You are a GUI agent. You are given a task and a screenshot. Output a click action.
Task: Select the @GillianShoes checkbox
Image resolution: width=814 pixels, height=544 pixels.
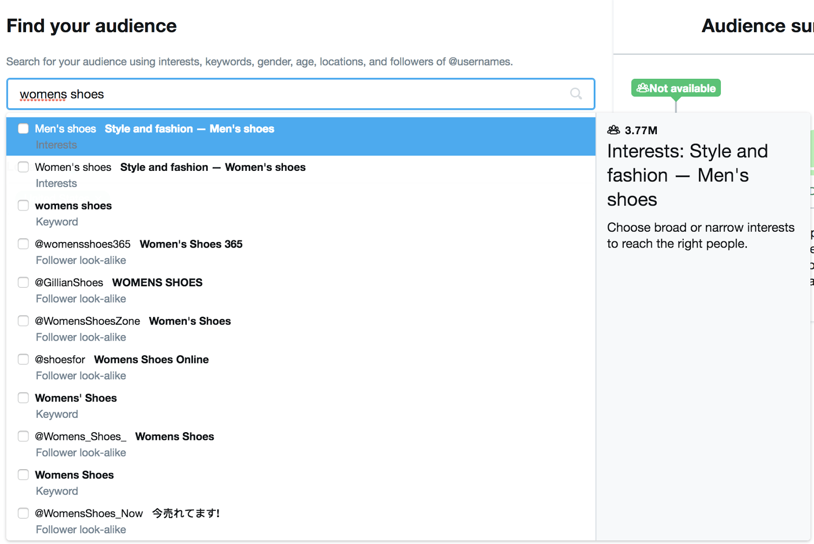(23, 283)
